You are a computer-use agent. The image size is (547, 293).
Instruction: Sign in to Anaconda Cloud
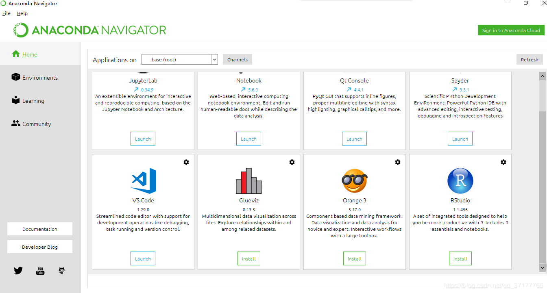[511, 30]
